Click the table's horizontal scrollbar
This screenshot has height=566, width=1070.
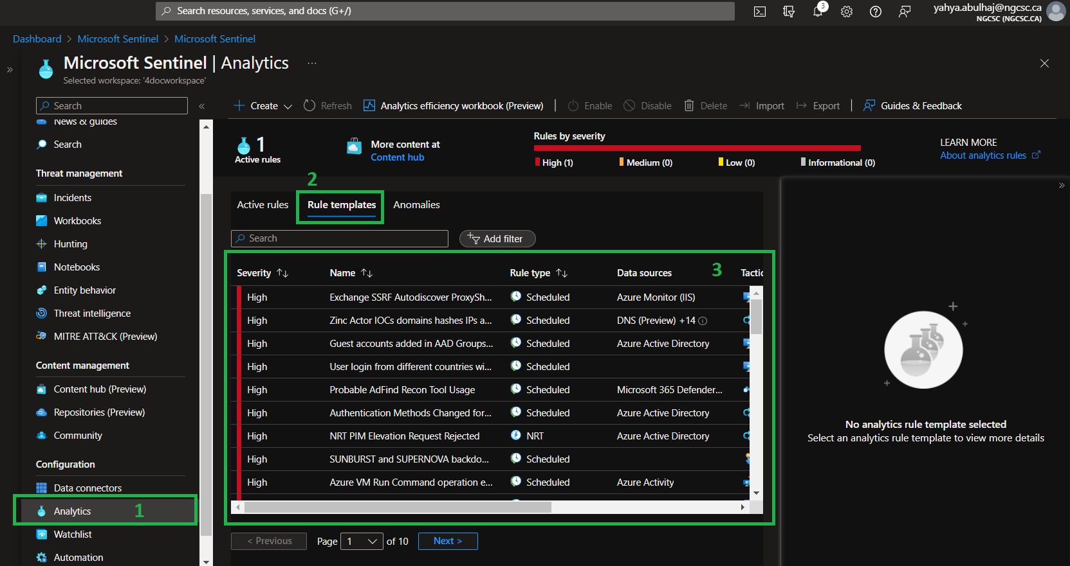[x=397, y=508]
